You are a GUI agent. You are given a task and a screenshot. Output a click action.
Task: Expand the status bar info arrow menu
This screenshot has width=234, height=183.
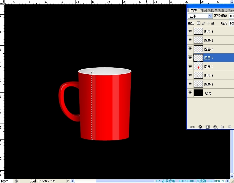68,181
